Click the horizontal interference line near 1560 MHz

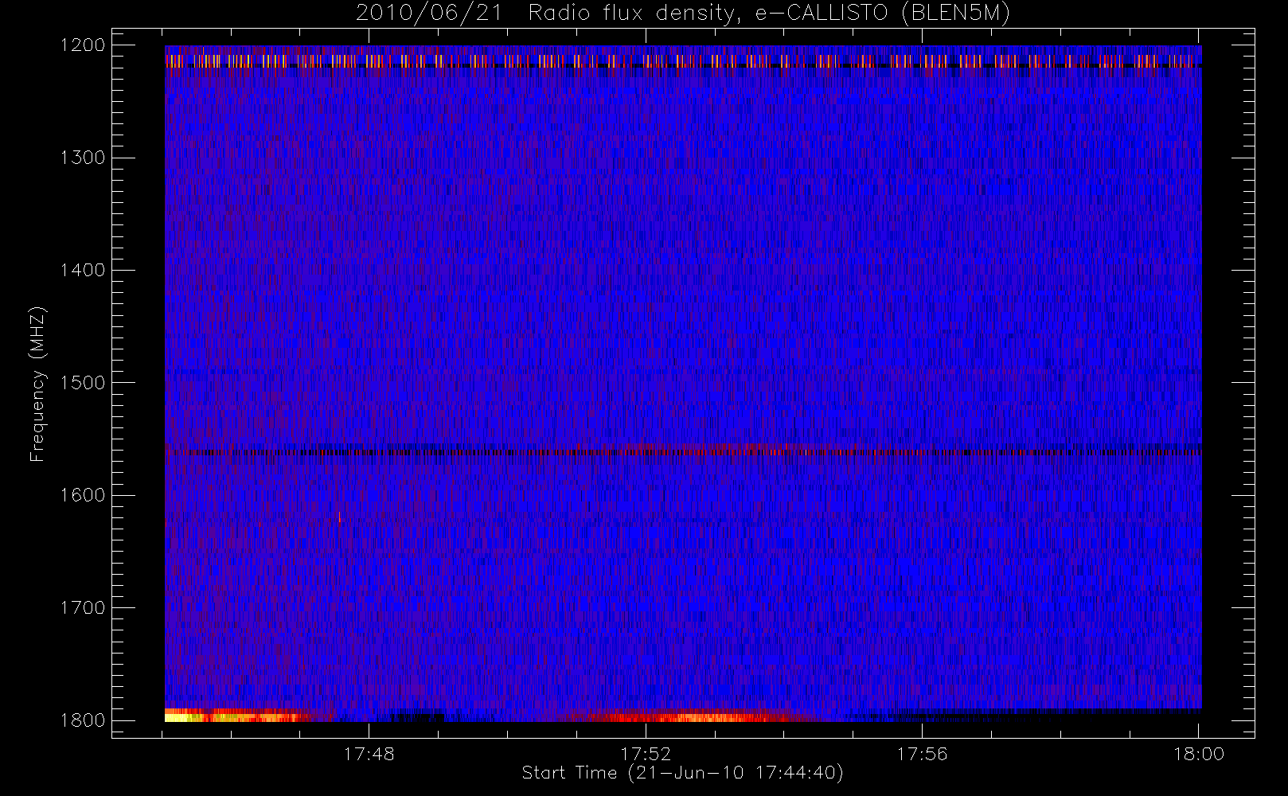(x=683, y=451)
